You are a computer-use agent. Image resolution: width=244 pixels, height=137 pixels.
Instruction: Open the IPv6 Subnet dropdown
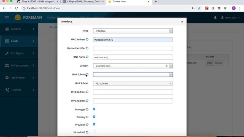(x=133, y=83)
